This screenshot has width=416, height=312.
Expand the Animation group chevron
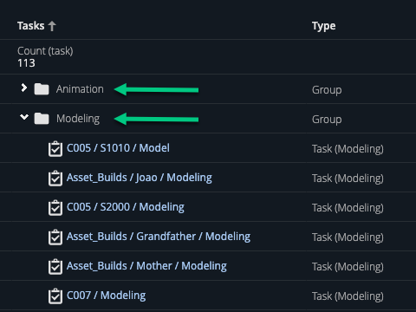24,88
